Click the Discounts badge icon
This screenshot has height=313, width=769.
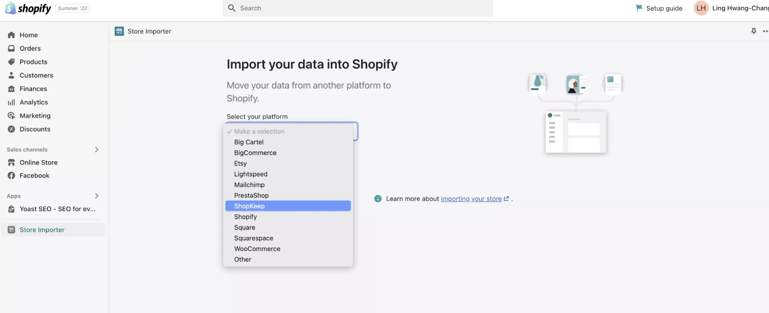coord(11,129)
